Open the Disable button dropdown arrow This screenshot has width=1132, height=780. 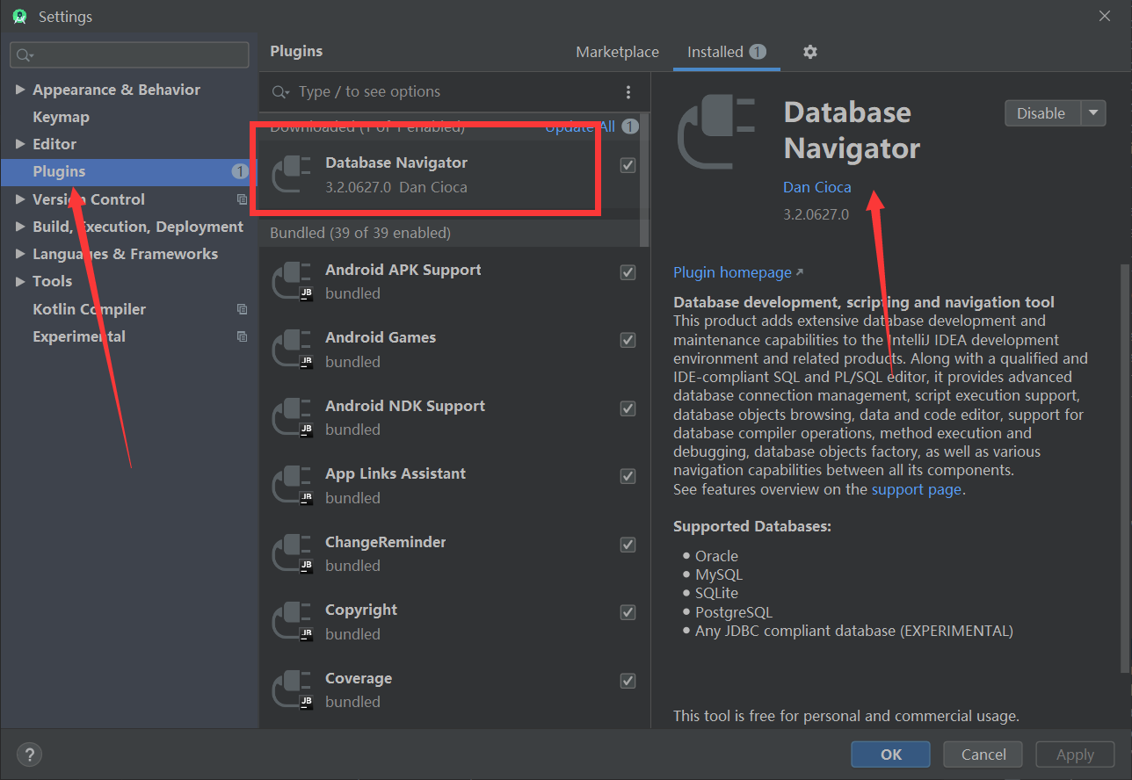coord(1093,113)
